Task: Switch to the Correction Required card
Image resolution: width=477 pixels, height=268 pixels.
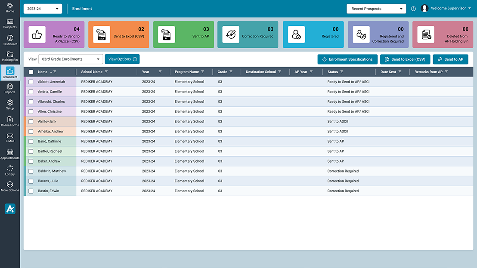Action: pos(248,33)
